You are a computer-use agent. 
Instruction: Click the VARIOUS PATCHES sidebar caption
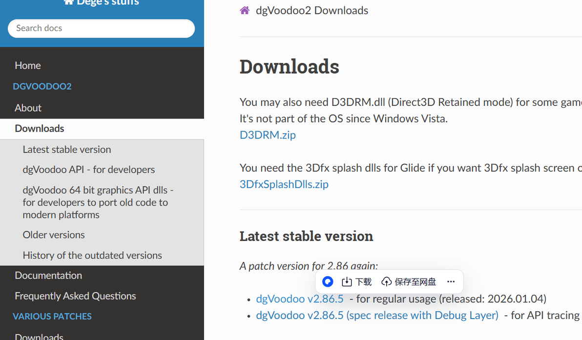(x=52, y=316)
